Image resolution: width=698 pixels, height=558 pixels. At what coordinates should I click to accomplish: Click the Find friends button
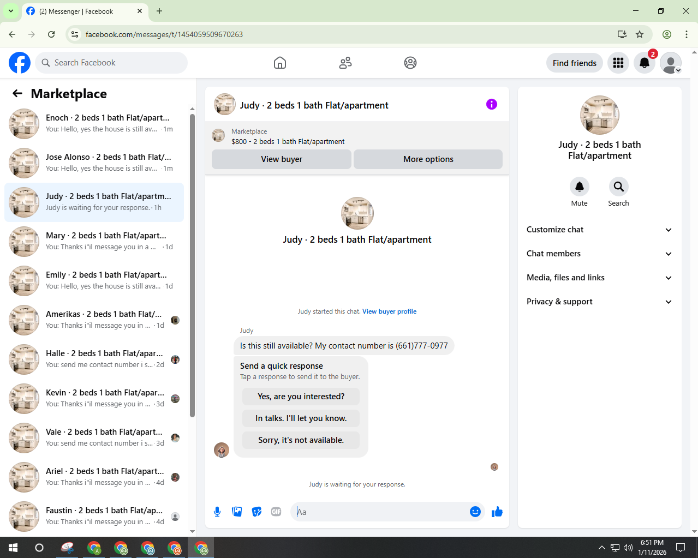[575, 63]
